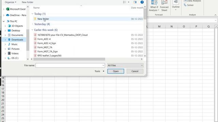Click the PDF icon of Form_MGT_7A
Image resolution: width=218 pixels, height=122 pixels.
click(x=35, y=47)
